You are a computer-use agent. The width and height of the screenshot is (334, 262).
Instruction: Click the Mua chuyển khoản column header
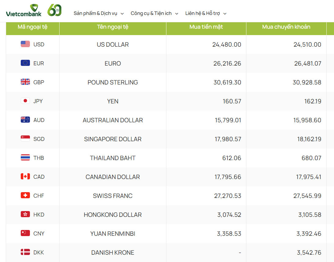pos(286,27)
